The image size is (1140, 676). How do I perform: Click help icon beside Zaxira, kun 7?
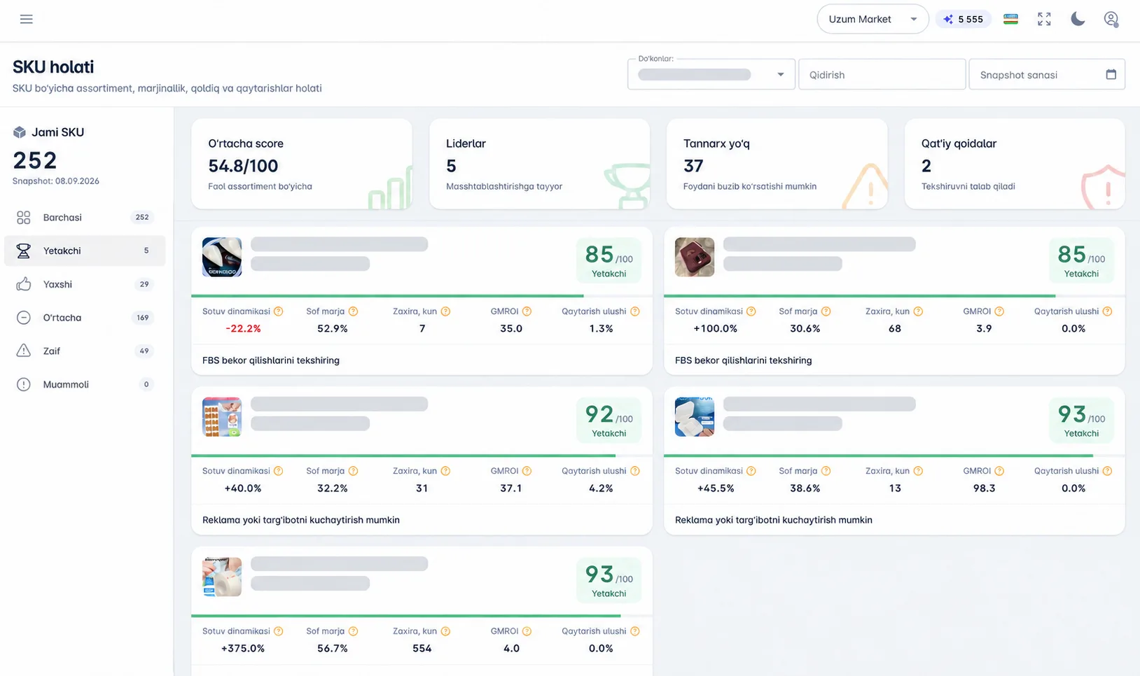tap(445, 311)
